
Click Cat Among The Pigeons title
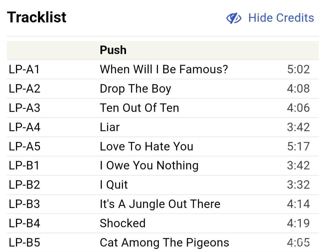[164, 243]
